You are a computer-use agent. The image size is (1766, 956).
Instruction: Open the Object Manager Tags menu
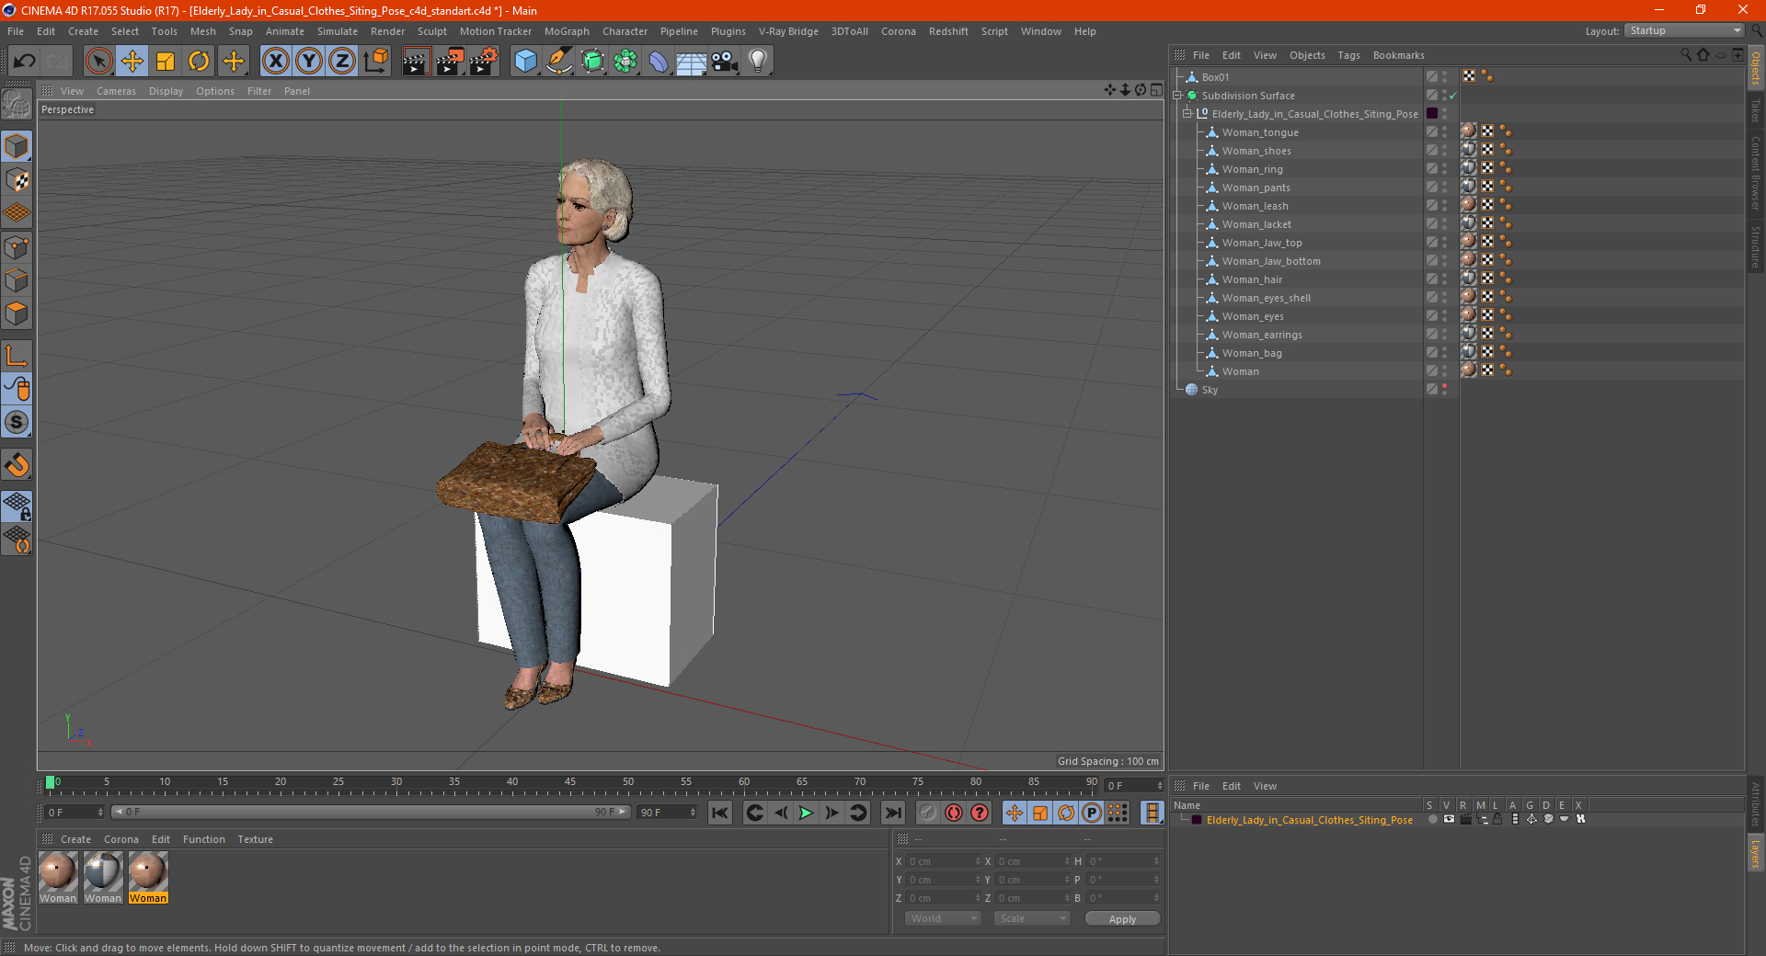1348,55
